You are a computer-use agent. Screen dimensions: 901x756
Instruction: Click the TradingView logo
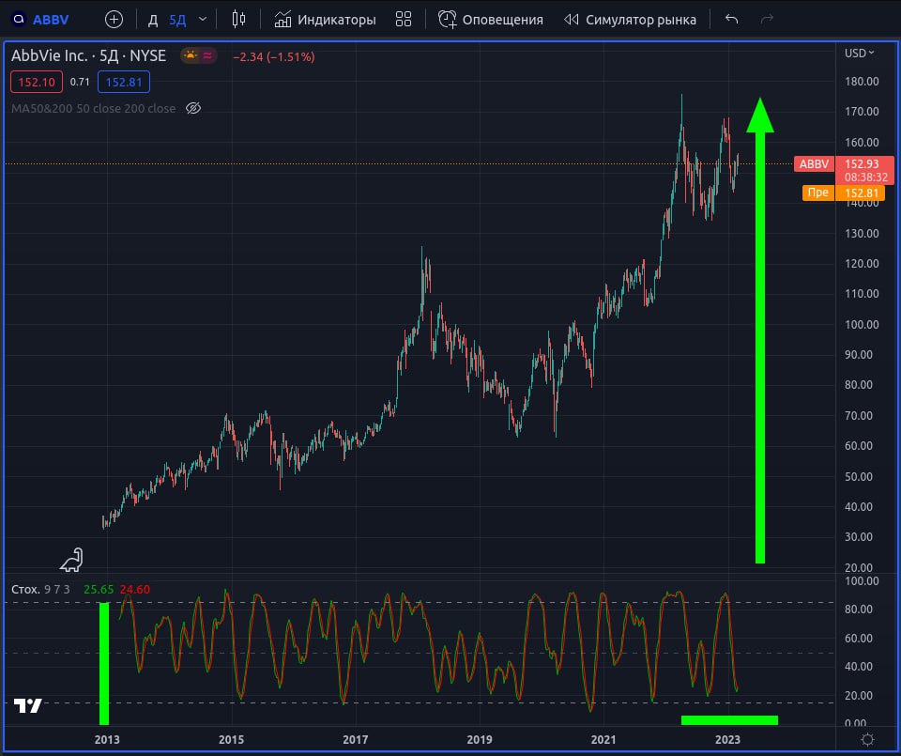tap(27, 705)
